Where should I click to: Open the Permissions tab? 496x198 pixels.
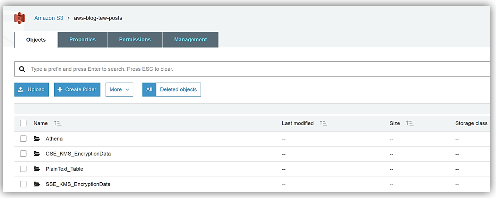pos(135,40)
